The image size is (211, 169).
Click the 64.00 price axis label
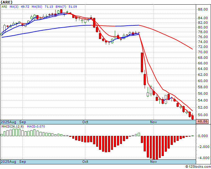pos(203,69)
